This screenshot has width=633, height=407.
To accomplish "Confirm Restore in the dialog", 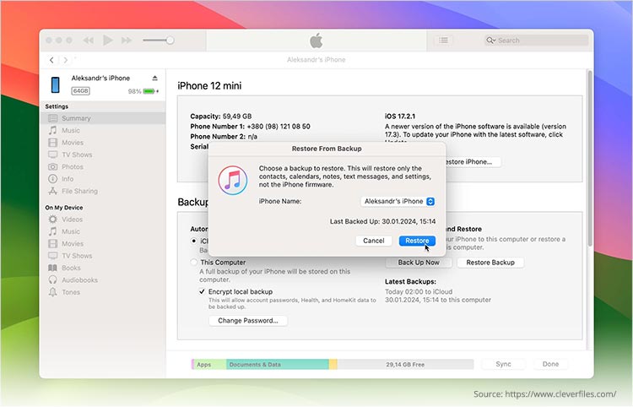I will pos(417,241).
